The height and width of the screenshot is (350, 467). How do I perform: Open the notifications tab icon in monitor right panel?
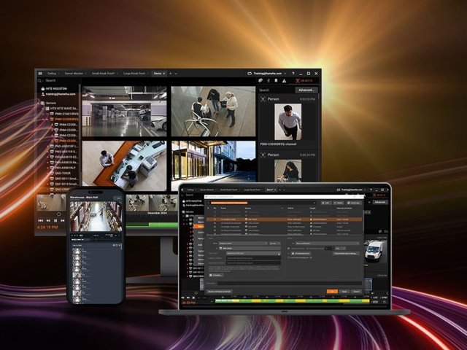260,81
